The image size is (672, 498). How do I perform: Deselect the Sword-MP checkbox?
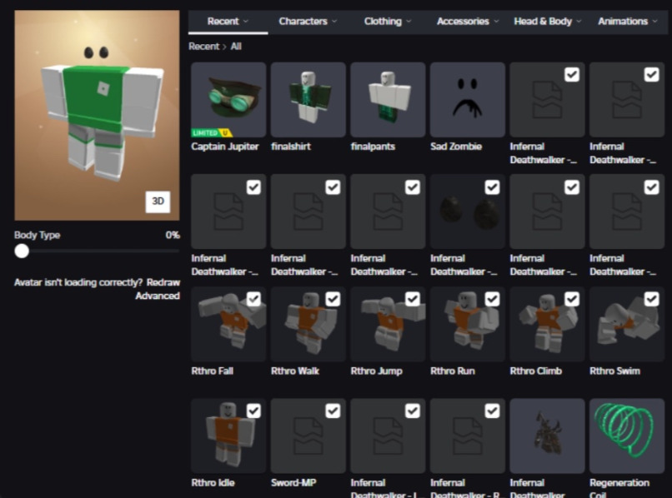(x=333, y=410)
